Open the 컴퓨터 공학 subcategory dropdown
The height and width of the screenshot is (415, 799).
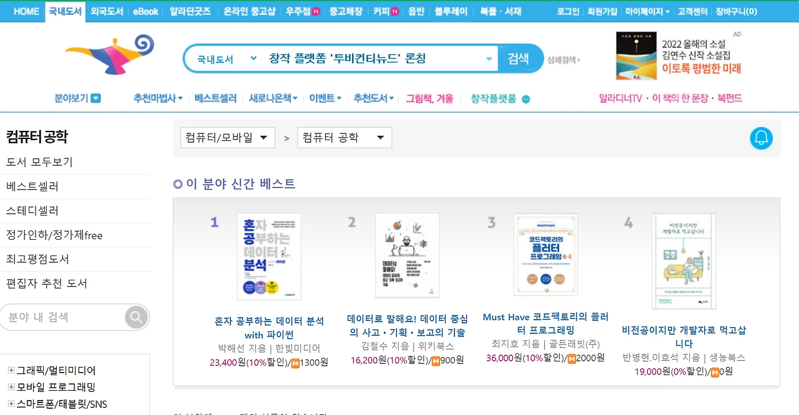point(345,138)
